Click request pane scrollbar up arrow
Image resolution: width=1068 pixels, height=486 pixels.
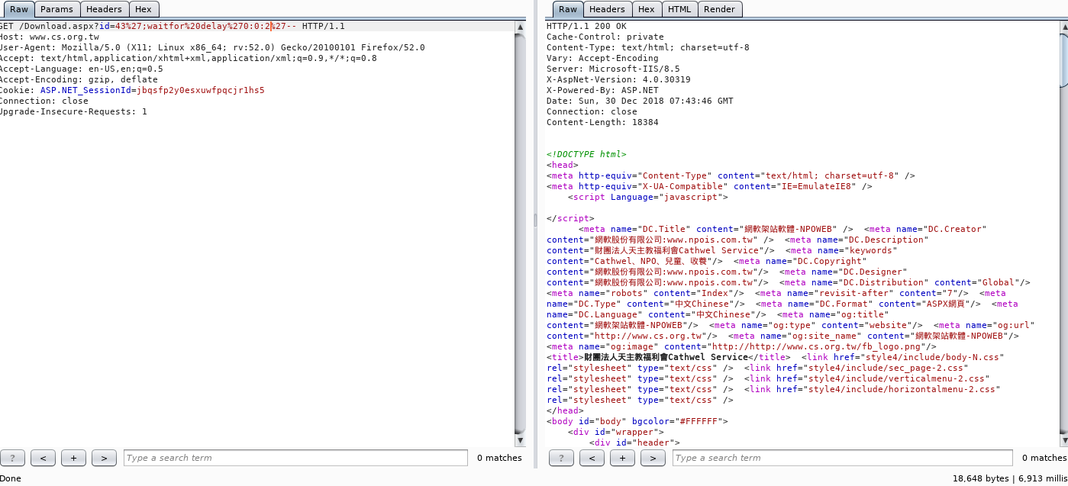(521, 27)
